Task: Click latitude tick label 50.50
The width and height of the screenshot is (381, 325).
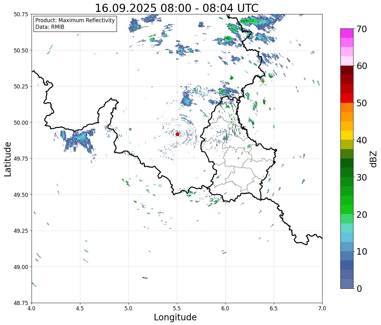Action: [21, 50]
